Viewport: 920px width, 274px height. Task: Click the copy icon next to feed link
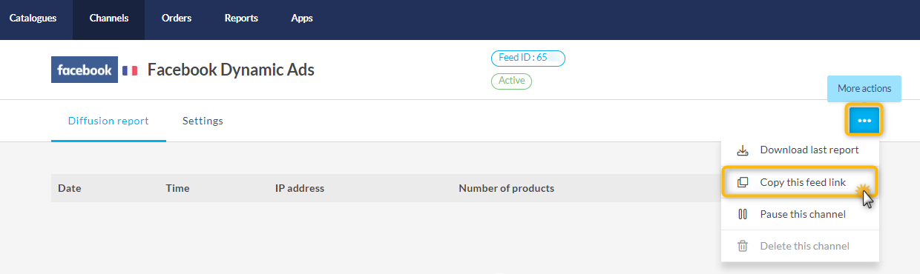[x=743, y=182]
